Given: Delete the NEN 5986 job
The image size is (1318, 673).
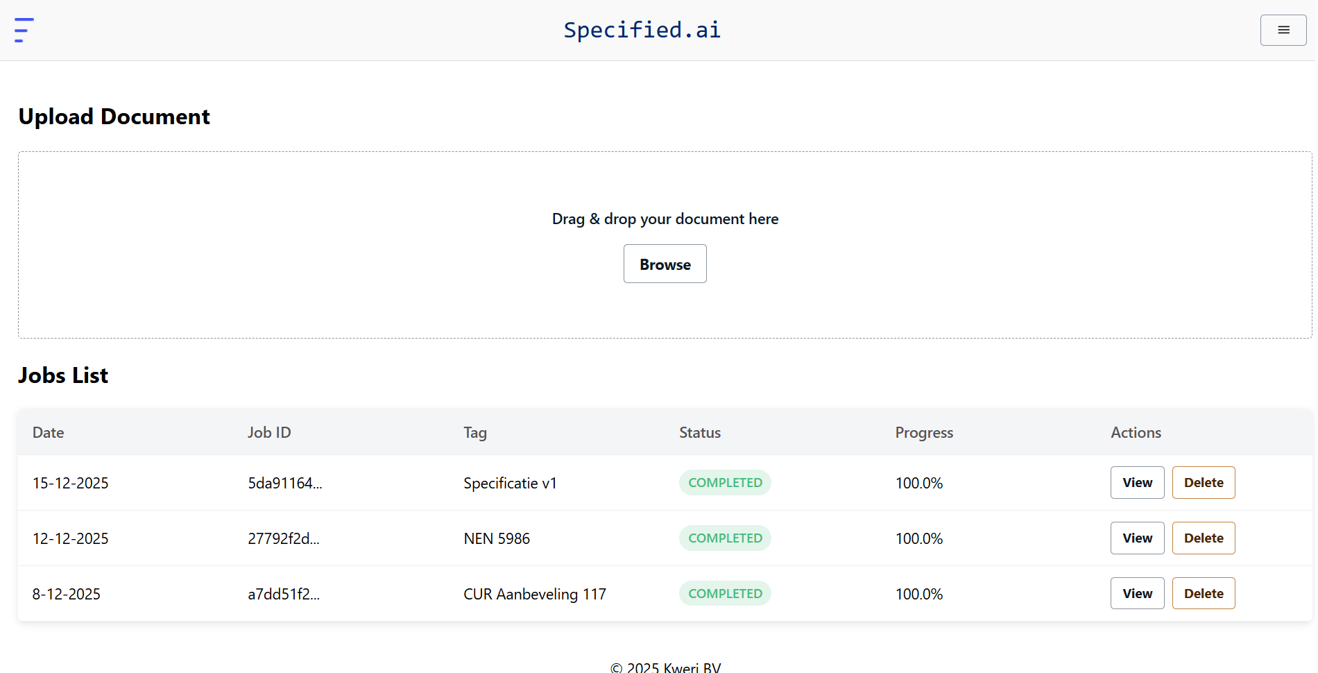Looking at the screenshot, I should [1203, 538].
